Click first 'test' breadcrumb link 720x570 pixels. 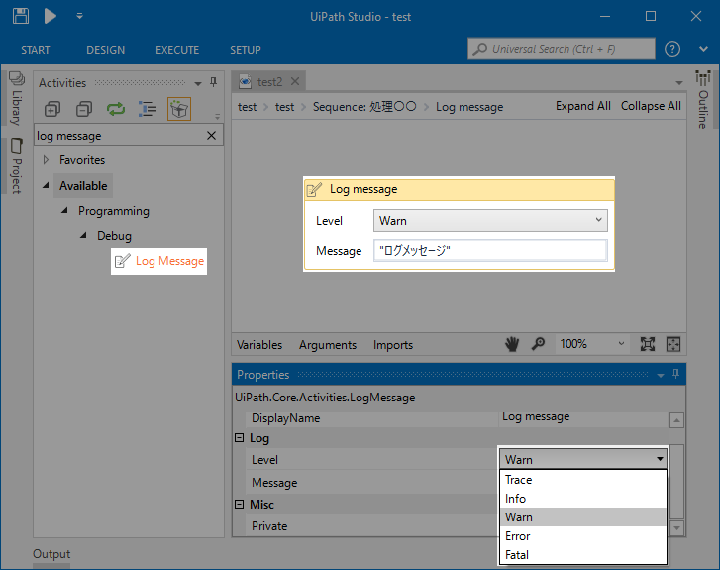[247, 107]
